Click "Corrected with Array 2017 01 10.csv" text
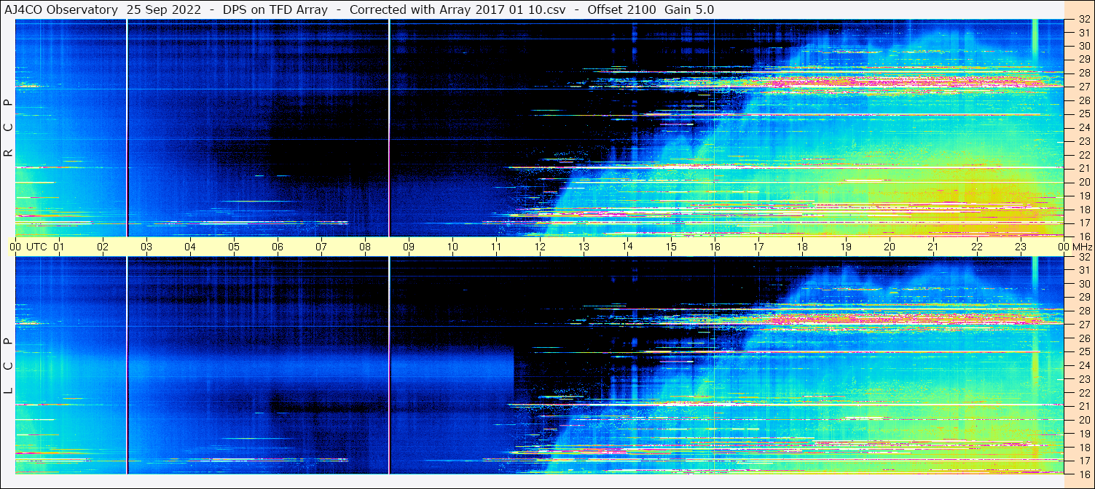1095x489 pixels. (458, 9)
